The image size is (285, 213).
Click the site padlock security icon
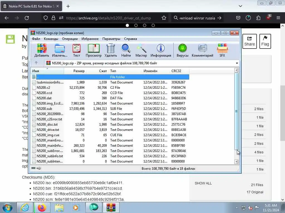click(53, 18)
